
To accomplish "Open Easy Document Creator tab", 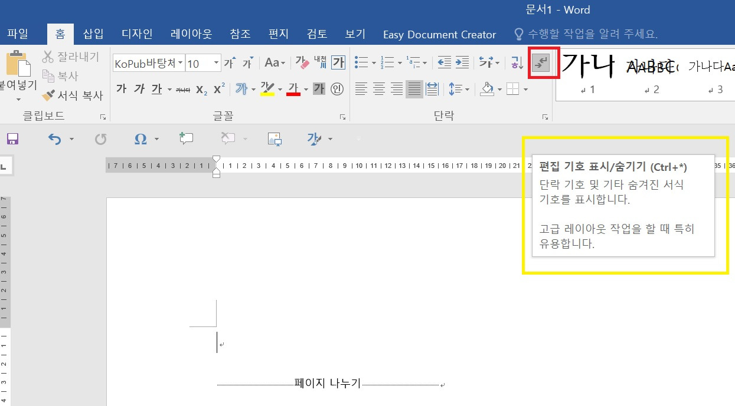I will [x=439, y=34].
